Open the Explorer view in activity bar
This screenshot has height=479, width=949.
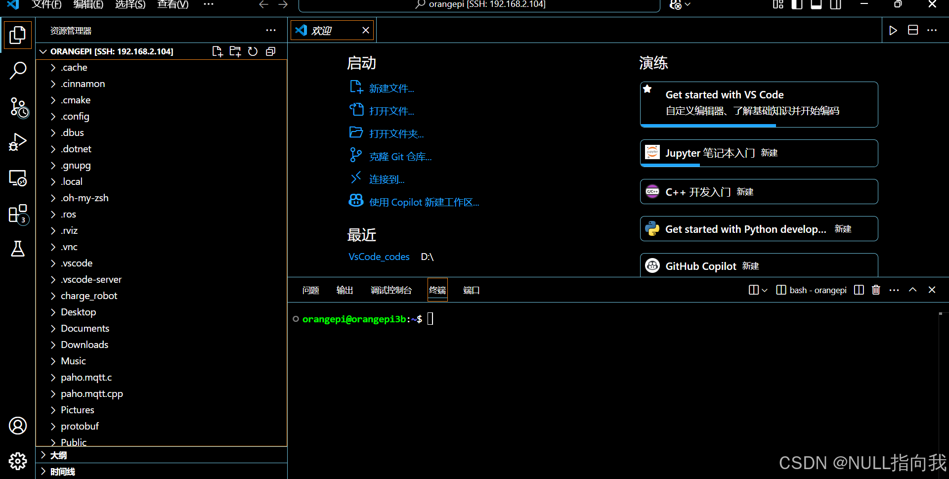(18, 35)
